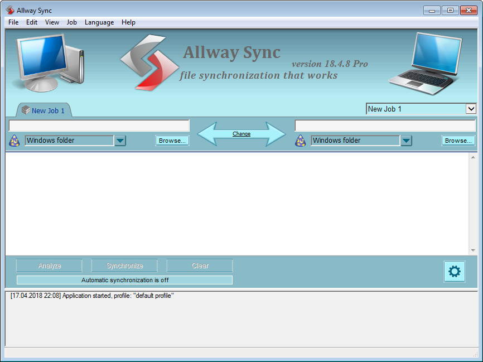Click the Synchronize button

click(x=124, y=266)
